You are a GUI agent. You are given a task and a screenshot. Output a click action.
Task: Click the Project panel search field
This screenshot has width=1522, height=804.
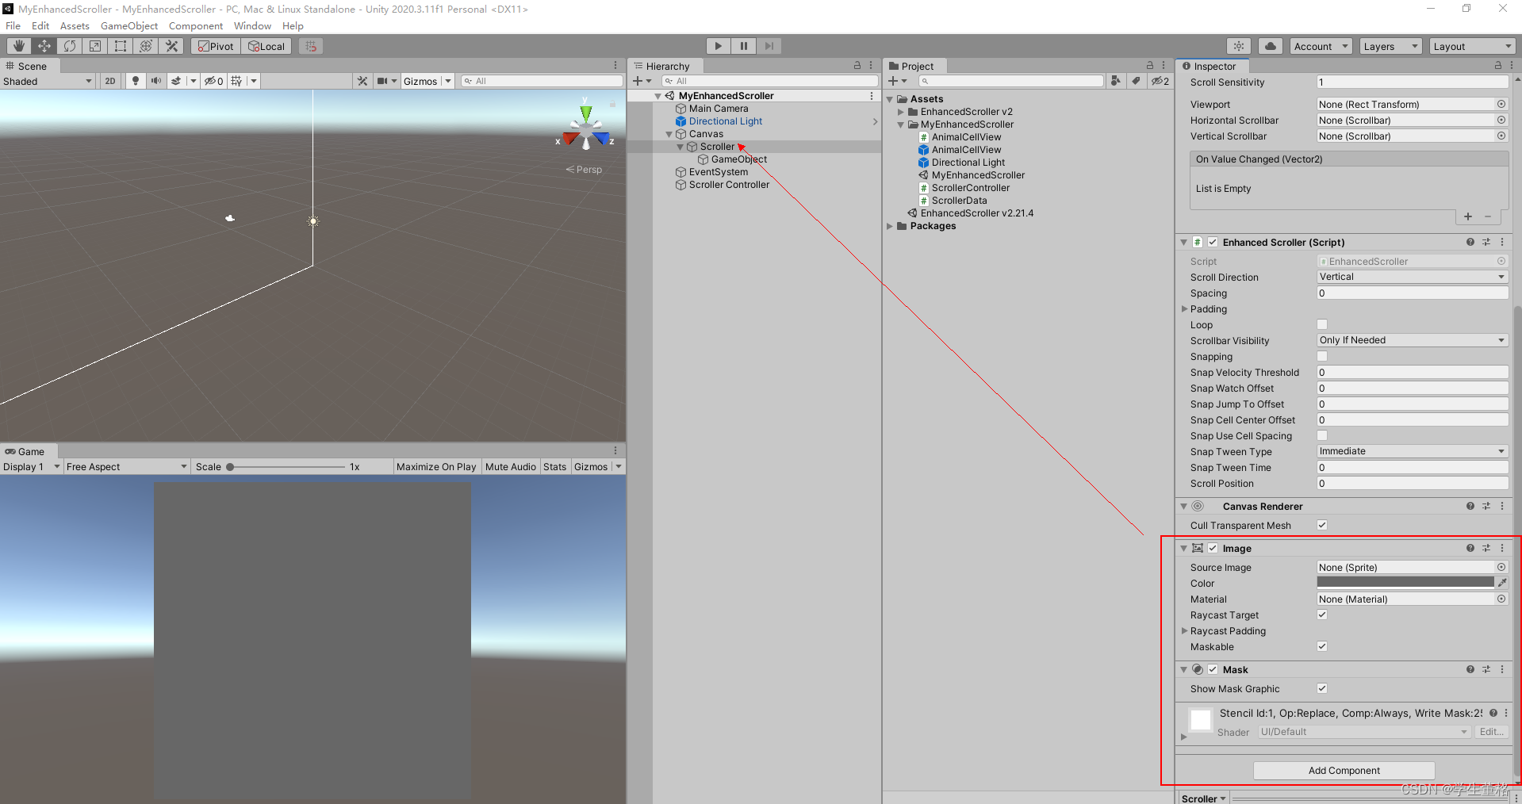[x=1011, y=80]
